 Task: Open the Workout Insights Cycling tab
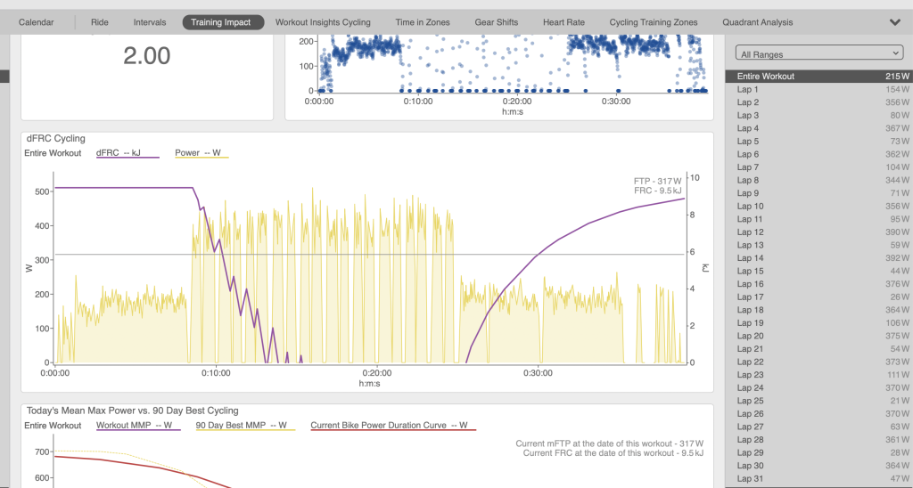tap(323, 22)
